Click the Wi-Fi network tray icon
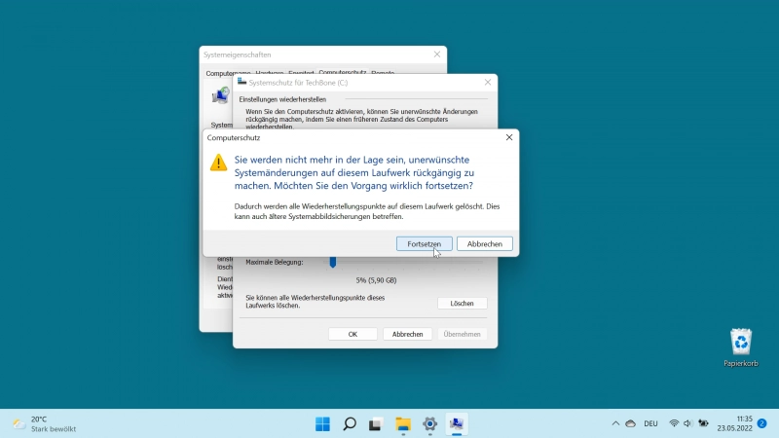 [x=674, y=423]
